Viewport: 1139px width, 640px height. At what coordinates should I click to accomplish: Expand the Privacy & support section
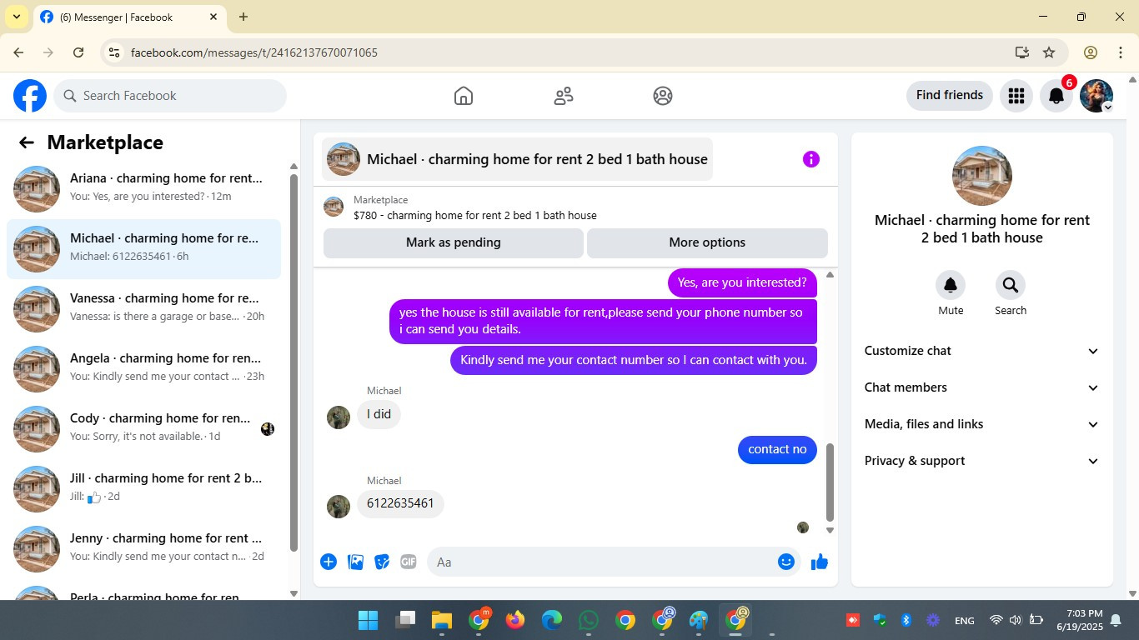982,461
